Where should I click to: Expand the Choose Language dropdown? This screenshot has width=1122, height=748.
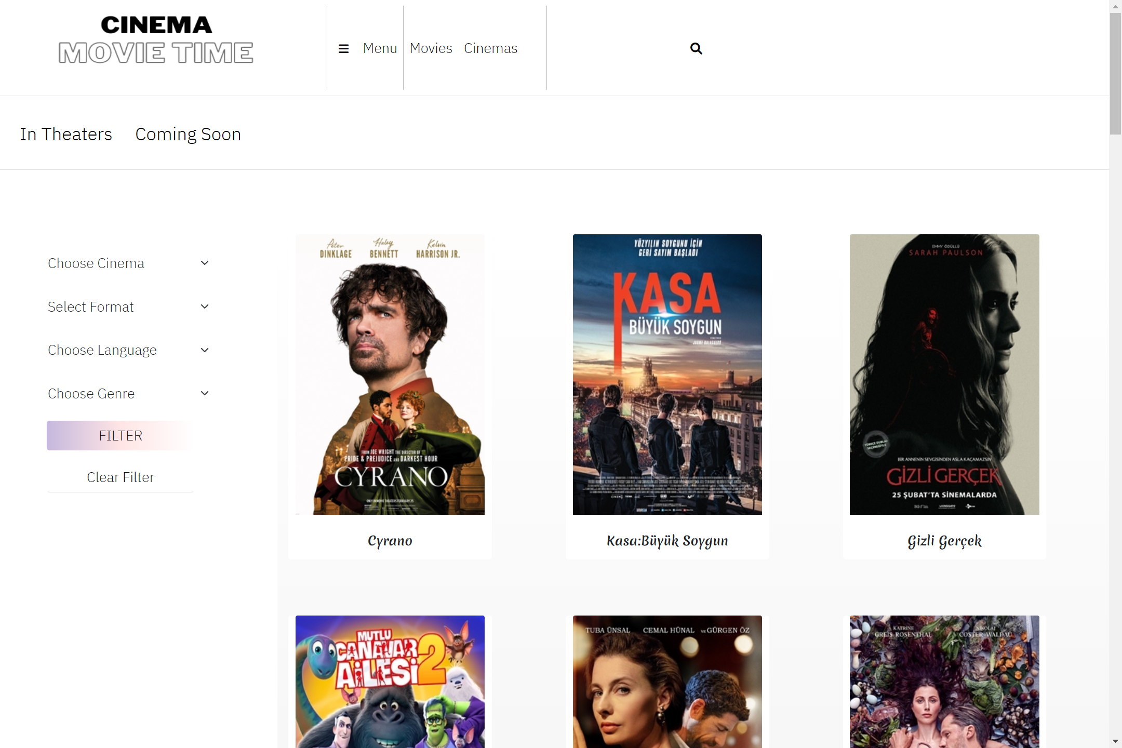point(120,350)
